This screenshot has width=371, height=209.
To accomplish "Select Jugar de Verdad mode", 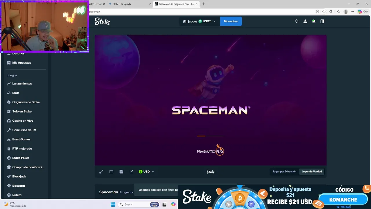I will tap(312, 172).
